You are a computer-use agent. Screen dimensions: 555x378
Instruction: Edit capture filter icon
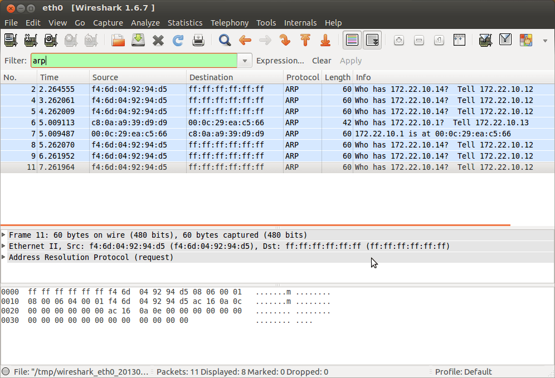coord(485,40)
